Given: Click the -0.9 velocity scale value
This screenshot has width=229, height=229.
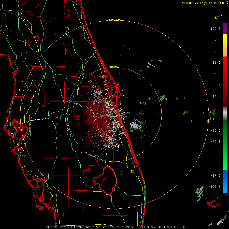Looking at the screenshot, I should click(217, 108).
